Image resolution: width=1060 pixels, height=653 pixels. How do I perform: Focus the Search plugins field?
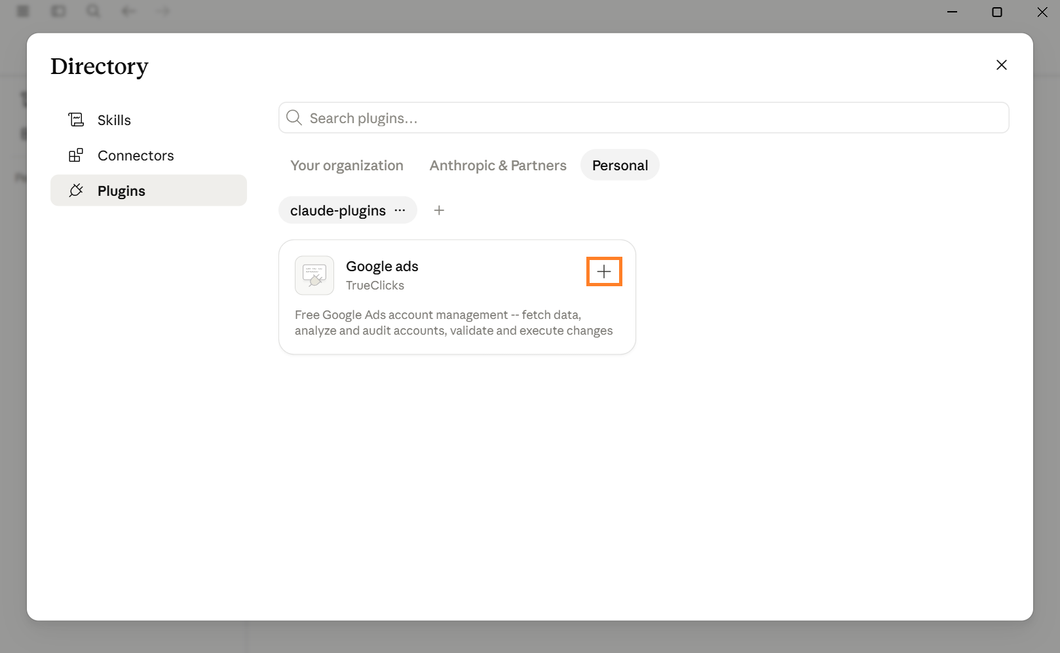point(643,118)
